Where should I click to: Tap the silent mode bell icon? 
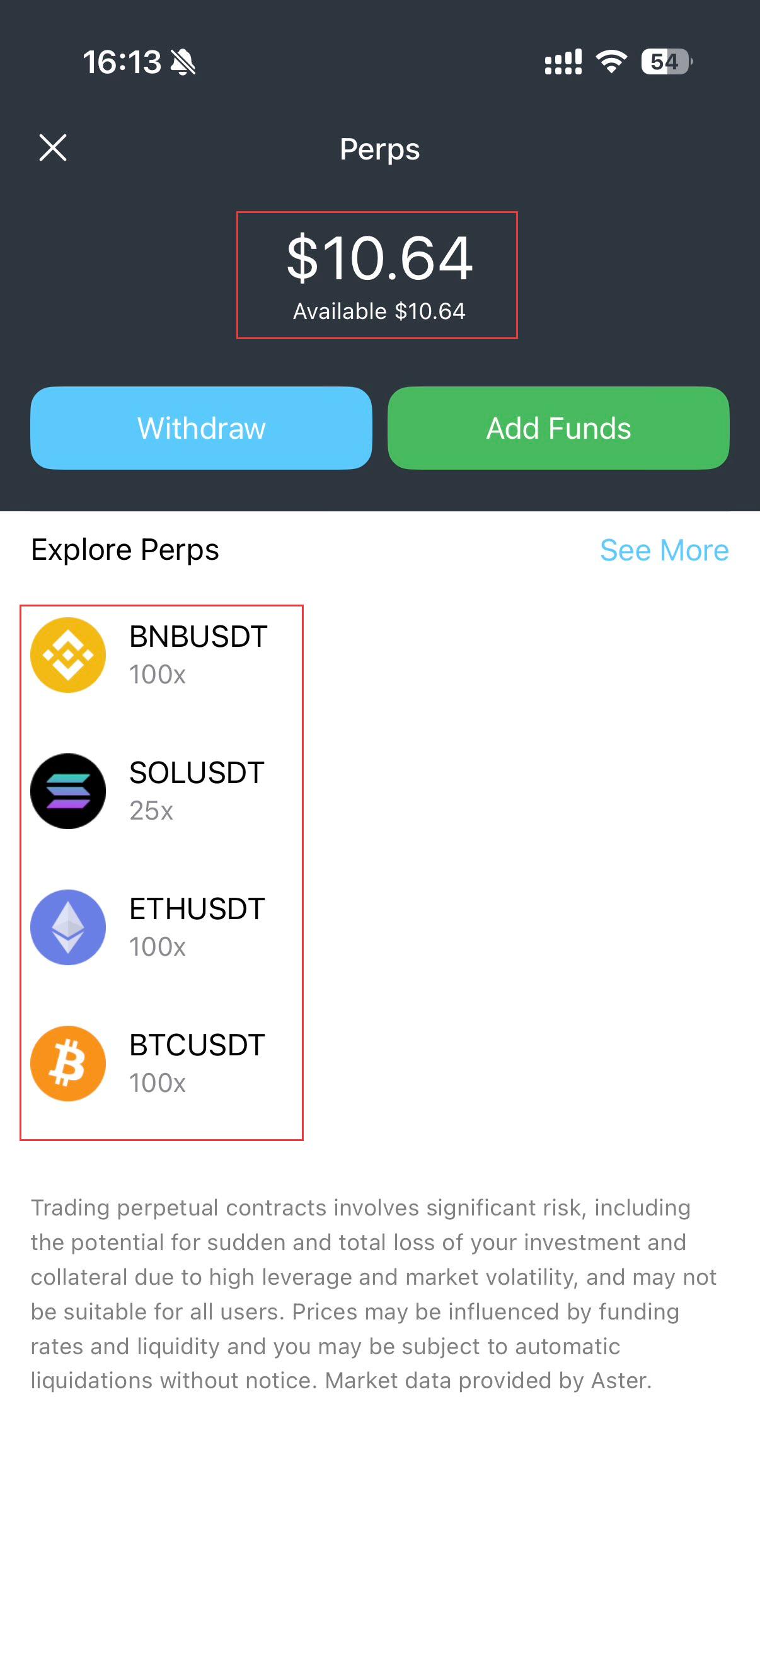[x=183, y=62]
